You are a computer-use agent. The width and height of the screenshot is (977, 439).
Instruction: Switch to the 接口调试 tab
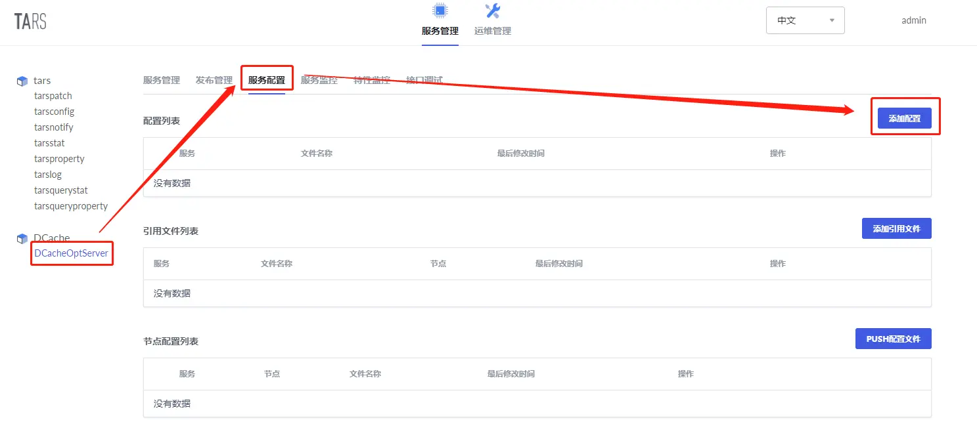424,80
